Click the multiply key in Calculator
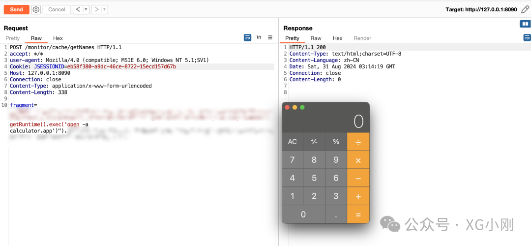 [358, 160]
